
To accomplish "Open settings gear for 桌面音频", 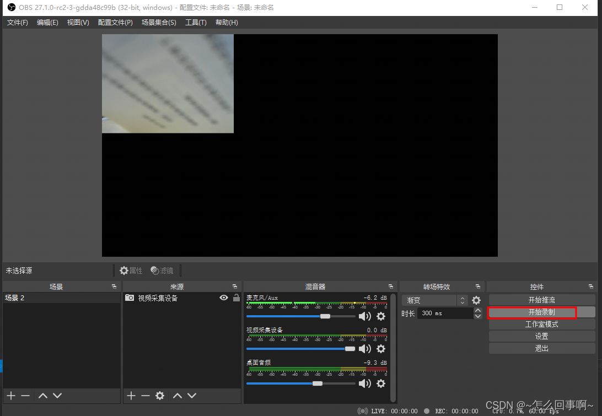I will click(x=381, y=383).
